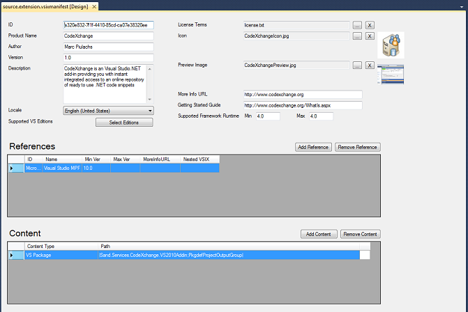Clear the Icon file with X
468x312 pixels.
(x=370, y=36)
